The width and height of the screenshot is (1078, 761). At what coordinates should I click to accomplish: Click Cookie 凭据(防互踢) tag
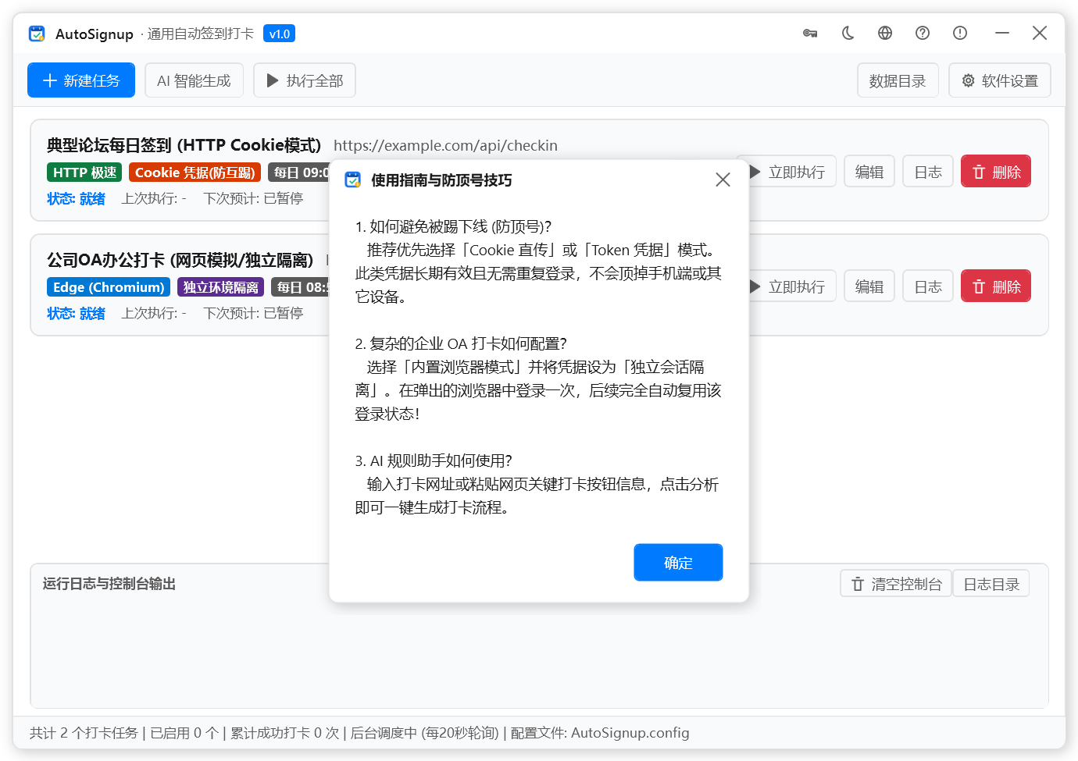click(x=195, y=172)
